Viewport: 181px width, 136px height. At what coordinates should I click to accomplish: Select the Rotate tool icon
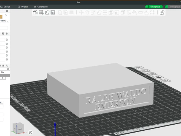coord(87,12)
